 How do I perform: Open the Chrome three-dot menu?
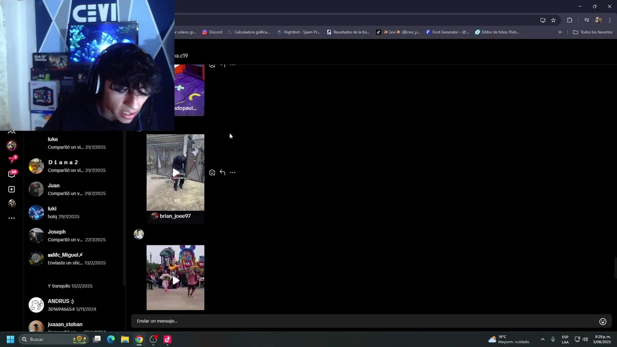(610, 20)
